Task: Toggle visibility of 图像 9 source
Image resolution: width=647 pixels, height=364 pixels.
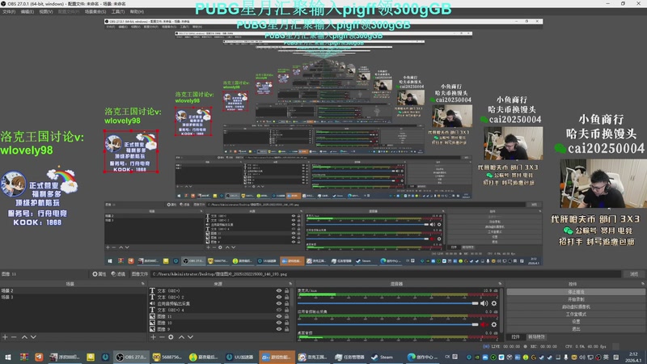Action: coord(279,329)
